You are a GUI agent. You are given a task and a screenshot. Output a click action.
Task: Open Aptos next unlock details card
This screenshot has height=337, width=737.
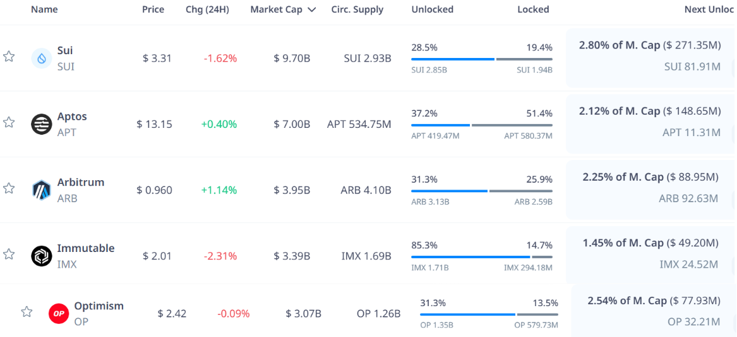click(650, 122)
